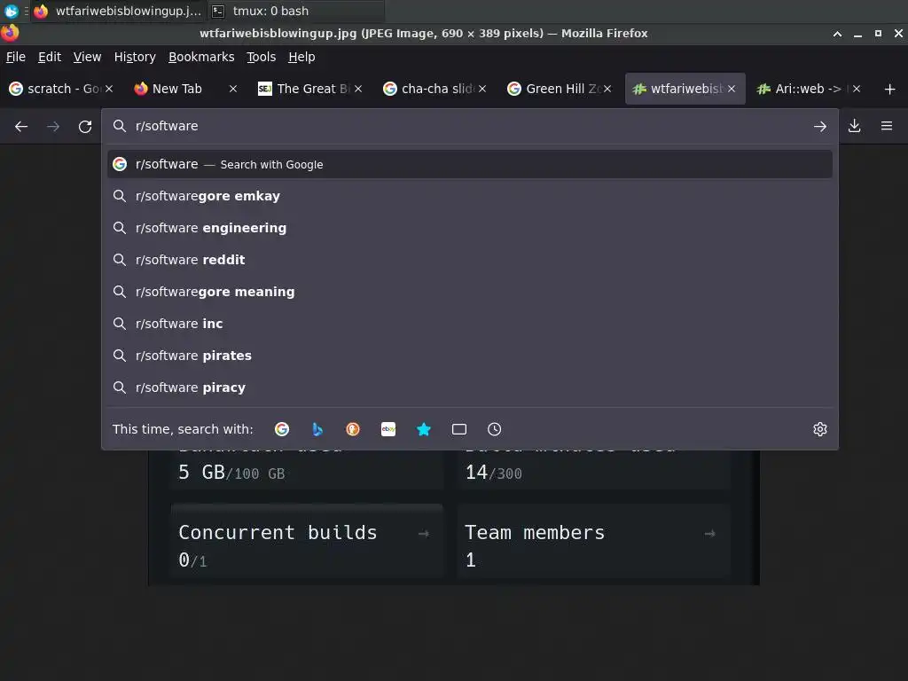Click the address bar text r/software
The width and height of the screenshot is (908, 681).
click(x=167, y=126)
